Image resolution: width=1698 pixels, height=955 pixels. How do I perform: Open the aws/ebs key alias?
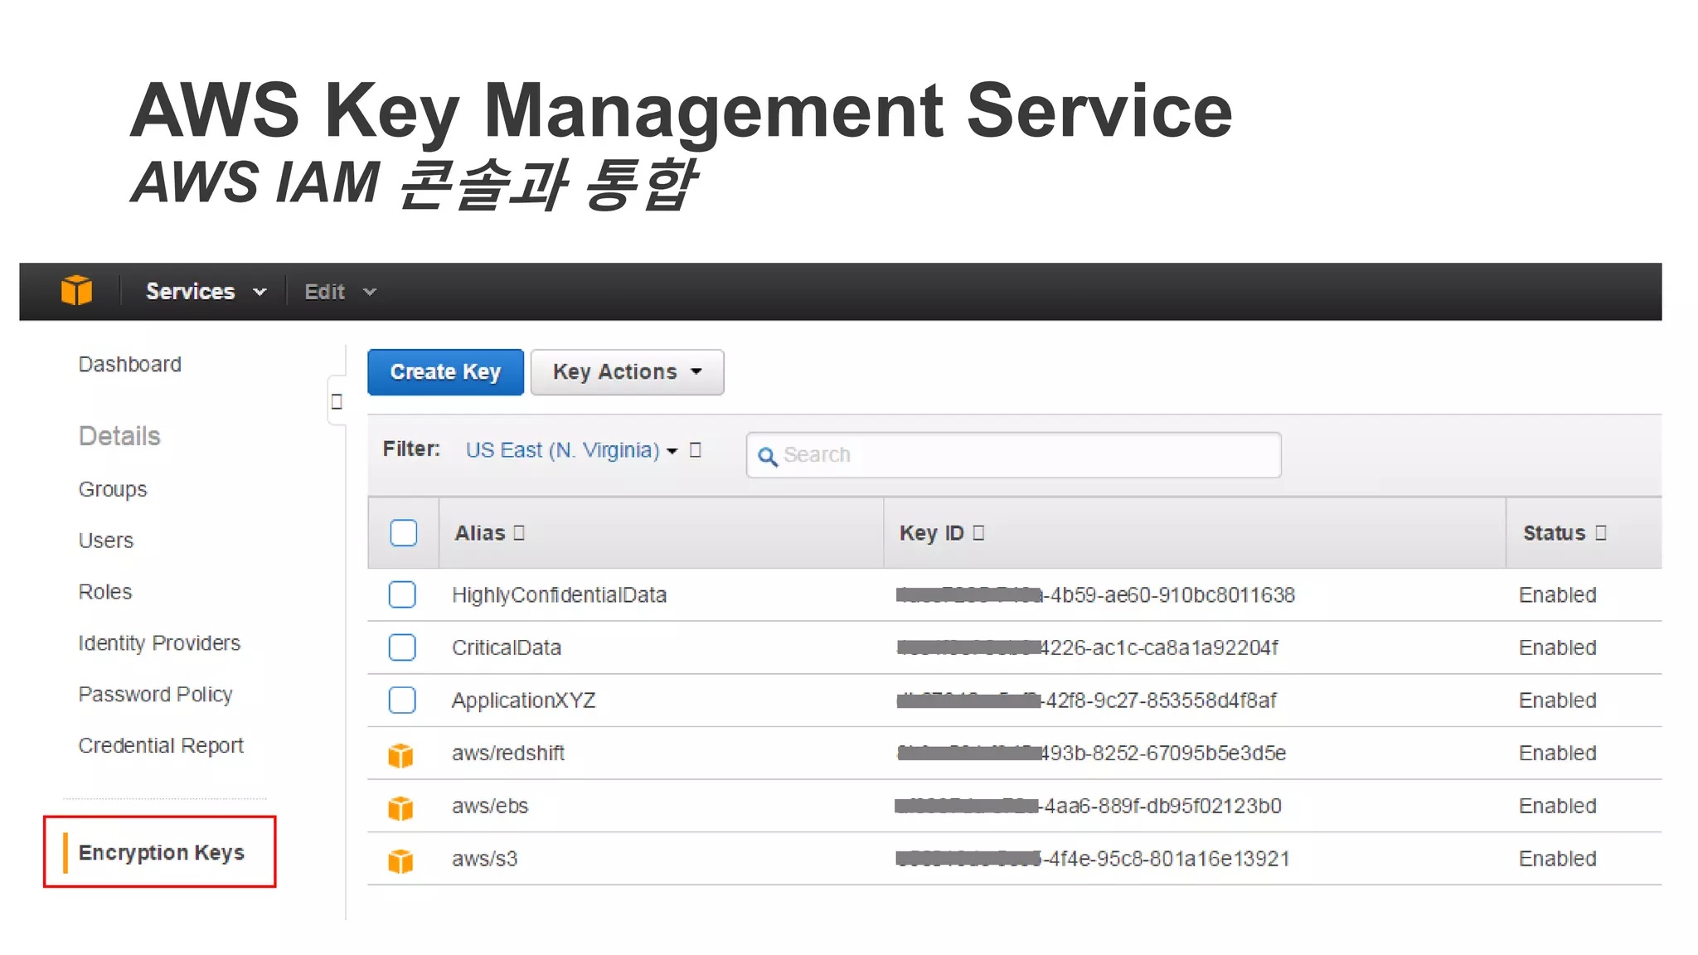[490, 807]
